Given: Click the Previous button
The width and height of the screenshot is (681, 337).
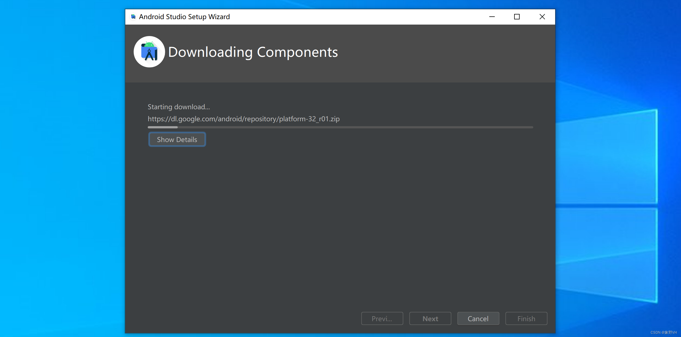Looking at the screenshot, I should tap(382, 318).
